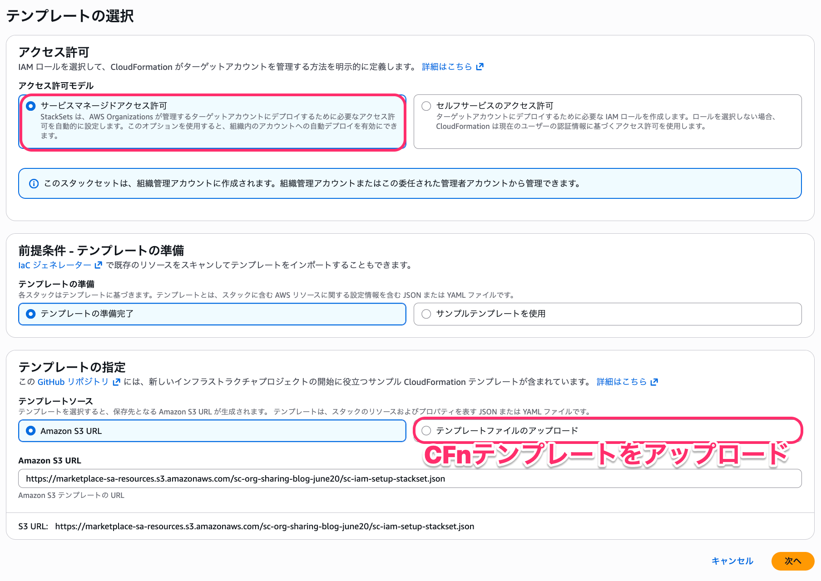Click external link icon next to IaC ジェネレーター
The height and width of the screenshot is (581, 821).
[x=98, y=266]
